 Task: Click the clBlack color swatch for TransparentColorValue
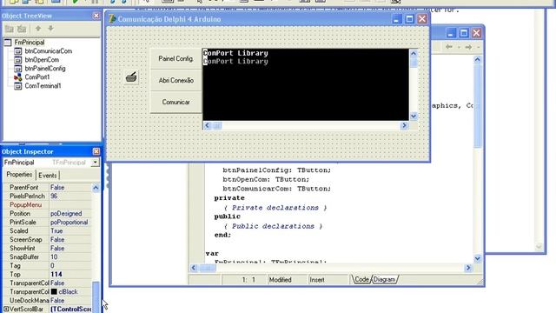(x=54, y=292)
